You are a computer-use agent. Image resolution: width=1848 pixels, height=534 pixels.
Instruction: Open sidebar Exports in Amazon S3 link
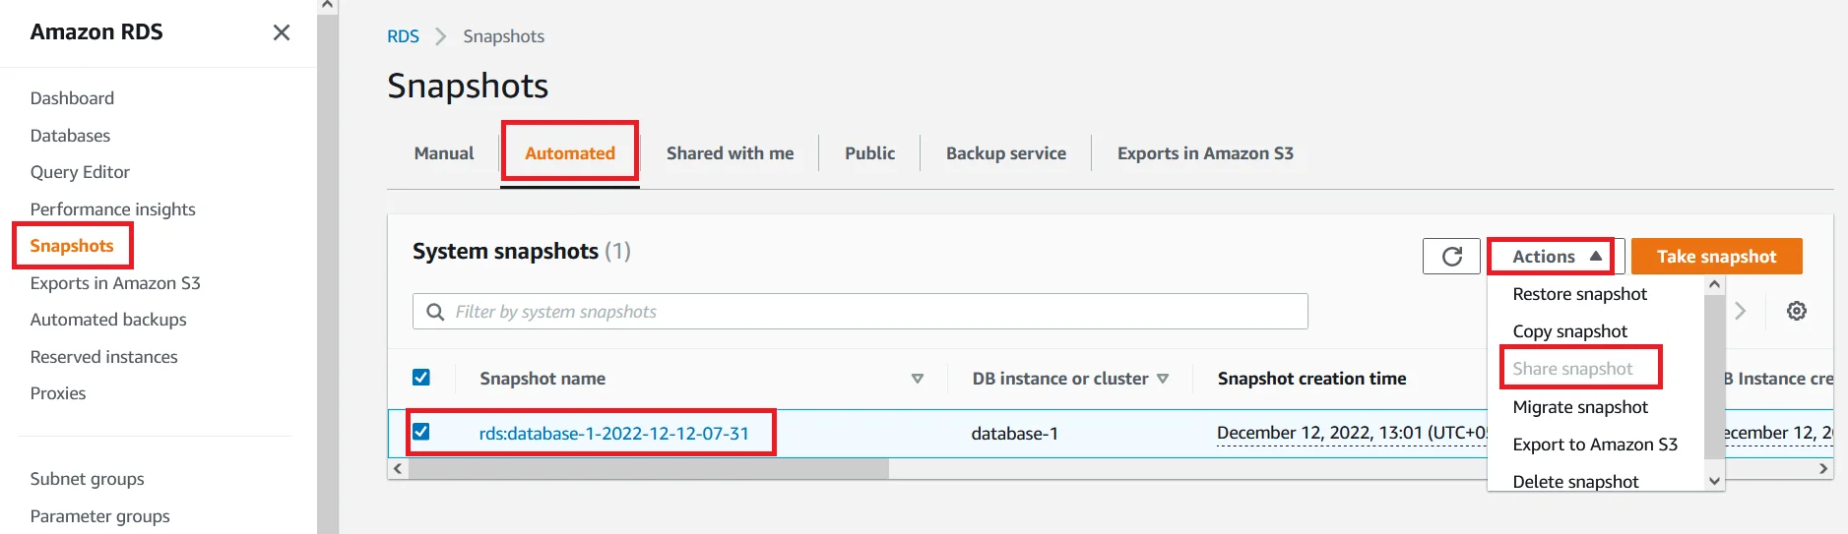pyautogui.click(x=115, y=283)
